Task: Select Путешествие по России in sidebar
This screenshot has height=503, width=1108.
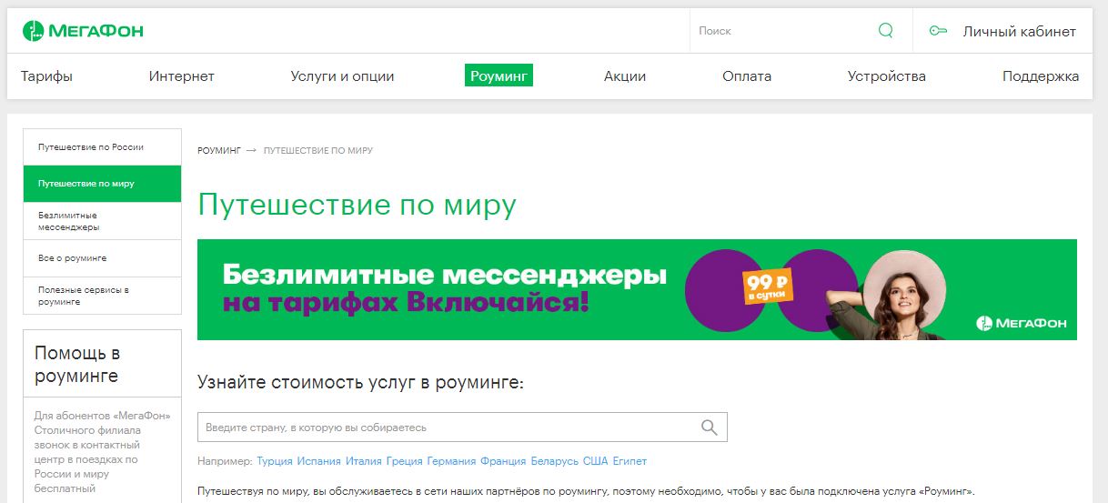Action: tap(91, 147)
